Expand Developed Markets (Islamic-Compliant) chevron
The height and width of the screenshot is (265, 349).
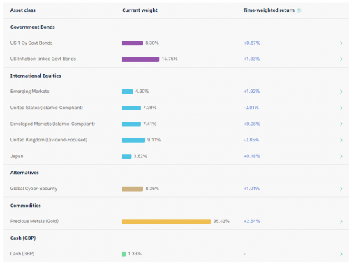point(341,124)
